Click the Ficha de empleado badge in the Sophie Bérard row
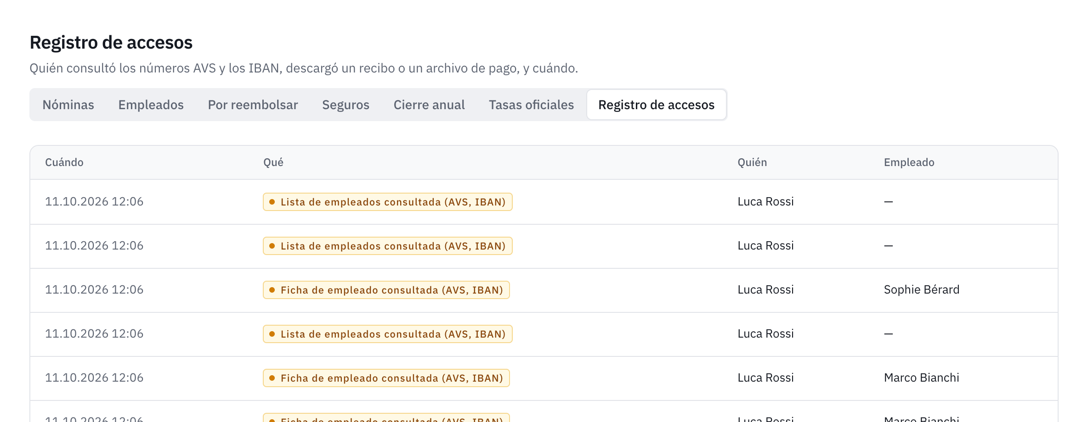This screenshot has width=1088, height=422. 386,290
